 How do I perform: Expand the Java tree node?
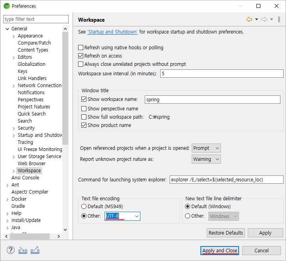tap(7, 228)
